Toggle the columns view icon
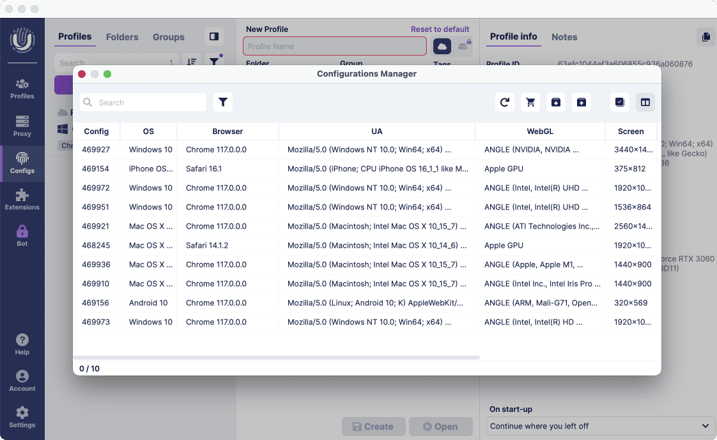Viewport: 717px width, 440px height. coord(645,102)
